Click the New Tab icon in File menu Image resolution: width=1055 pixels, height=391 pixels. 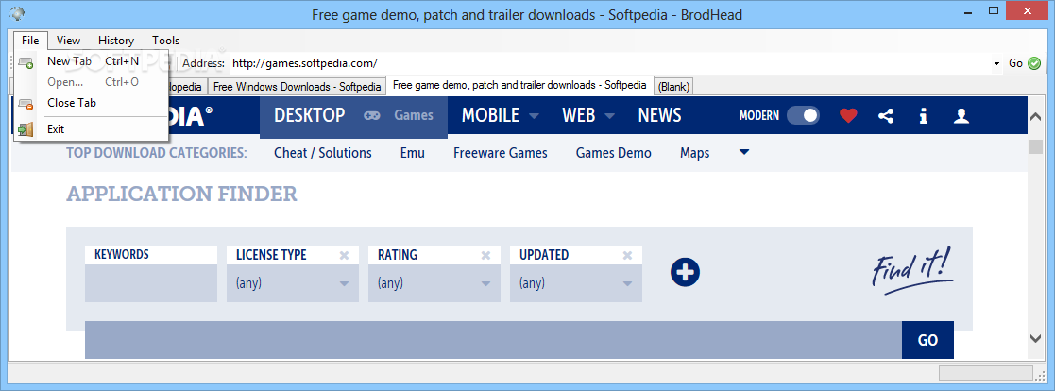pyautogui.click(x=26, y=62)
